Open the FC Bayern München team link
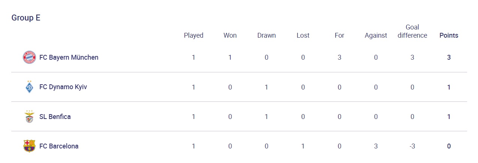Viewport: 478px width, 163px height. coord(69,57)
